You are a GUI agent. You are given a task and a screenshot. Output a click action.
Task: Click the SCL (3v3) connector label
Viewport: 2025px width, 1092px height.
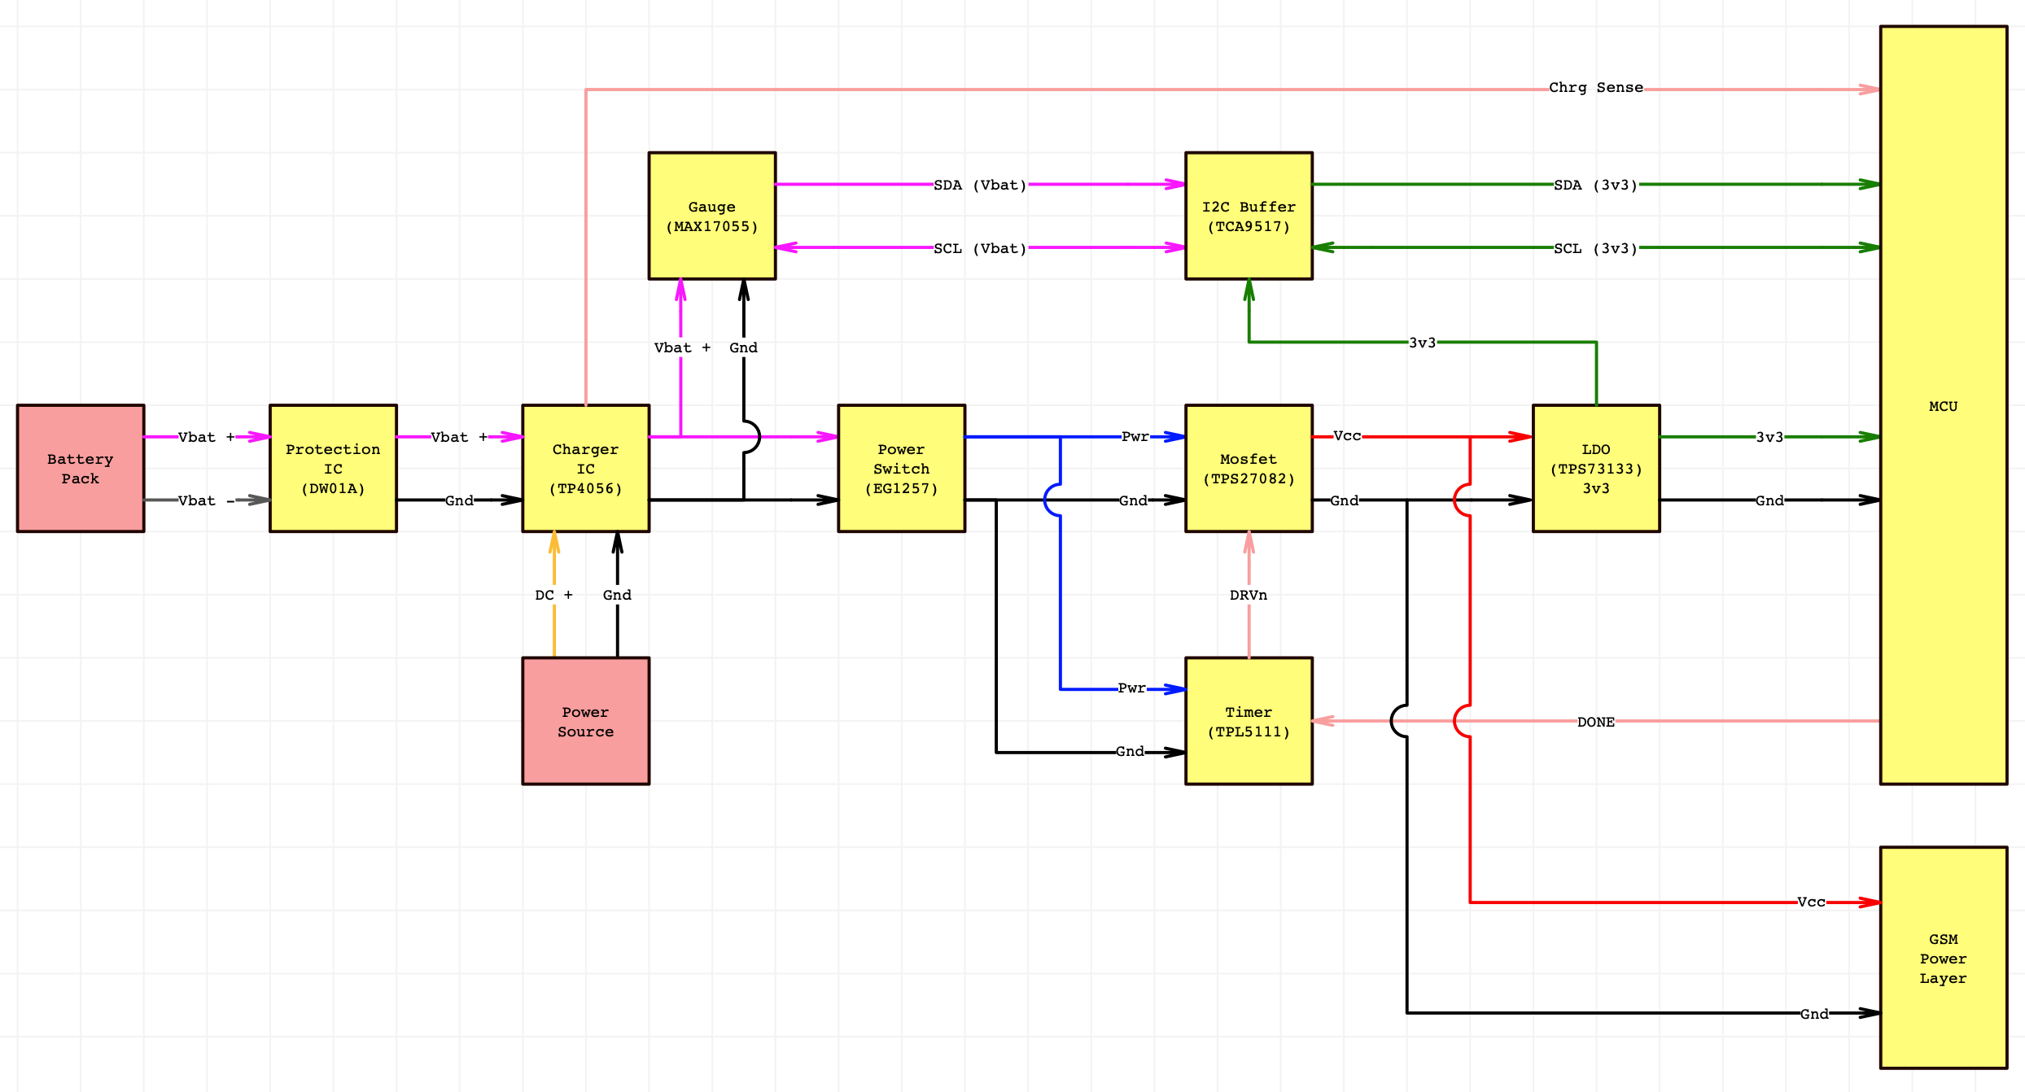(x=1596, y=249)
